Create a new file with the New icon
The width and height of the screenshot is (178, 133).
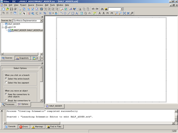pyautogui.click(x=4, y=9)
